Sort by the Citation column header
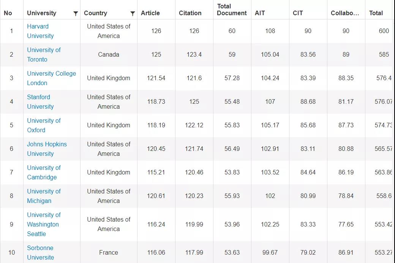The width and height of the screenshot is (395, 263). coord(190,13)
